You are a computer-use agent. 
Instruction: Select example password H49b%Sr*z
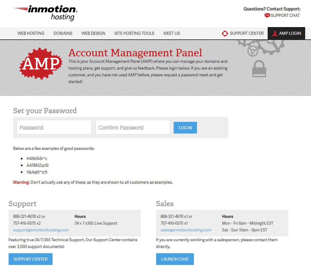[37, 158]
